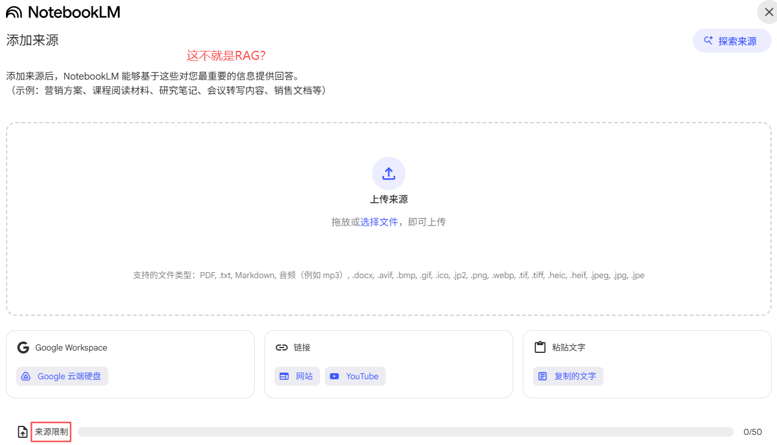Screen dimensions: 777x445
Task: Click the 网站 source button
Action: point(297,376)
